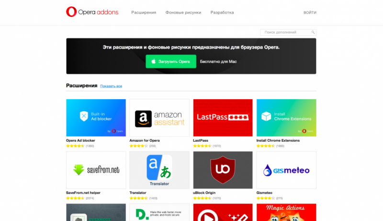The height and width of the screenshot is (221, 383).
Task: Open the Amazon assistant thumbnail
Action: [159, 118]
